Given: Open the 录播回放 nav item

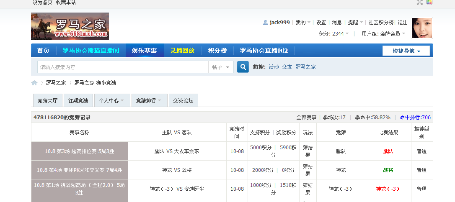Looking at the screenshot, I should tap(182, 51).
